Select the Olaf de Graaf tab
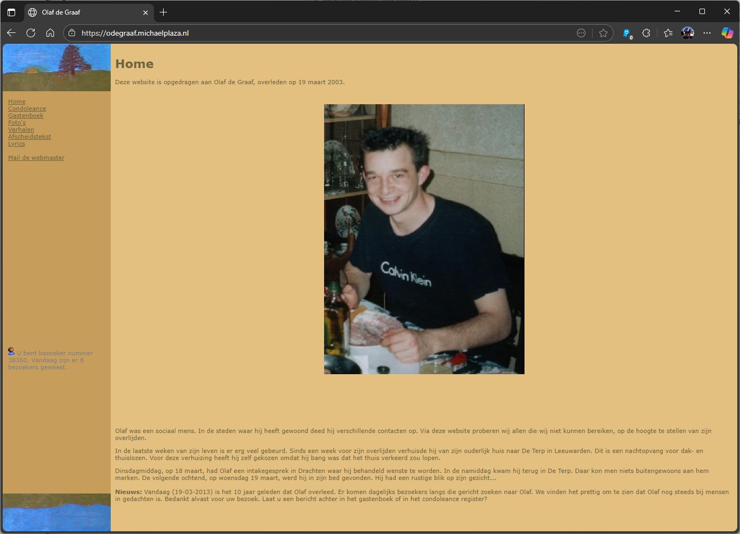The height and width of the screenshot is (534, 740). [x=81, y=12]
